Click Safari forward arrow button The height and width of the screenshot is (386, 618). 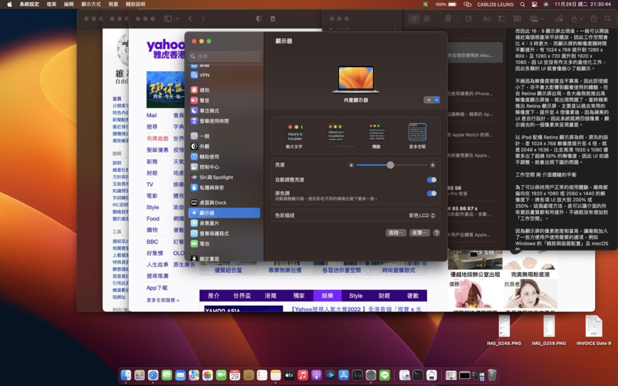coord(203,19)
